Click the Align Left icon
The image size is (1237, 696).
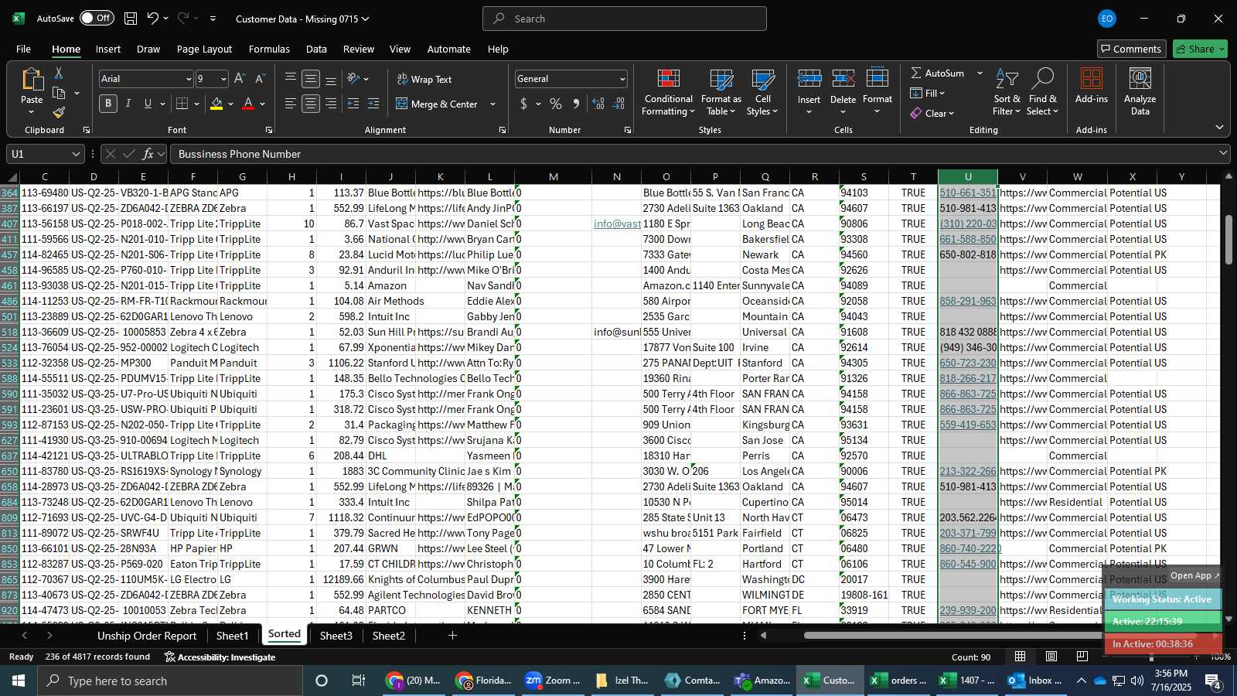[x=291, y=104]
